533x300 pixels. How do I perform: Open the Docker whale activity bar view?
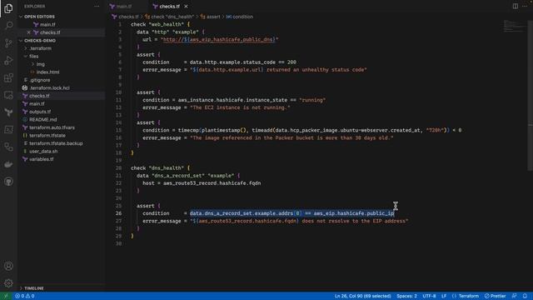pyautogui.click(x=8, y=164)
